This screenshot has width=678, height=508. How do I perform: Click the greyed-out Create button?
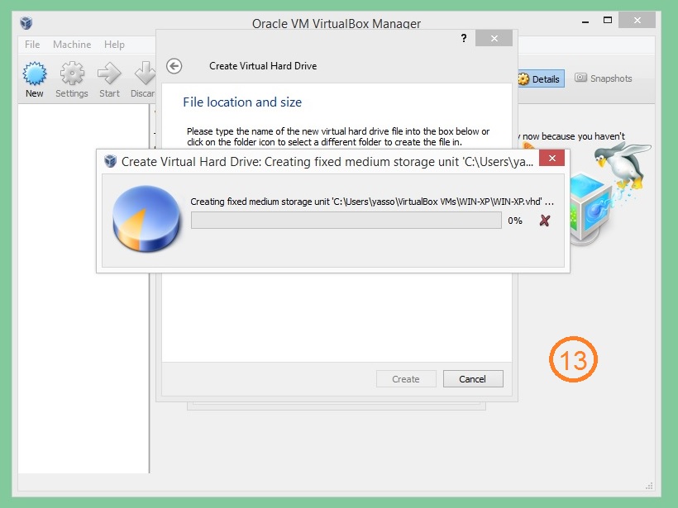coord(405,379)
